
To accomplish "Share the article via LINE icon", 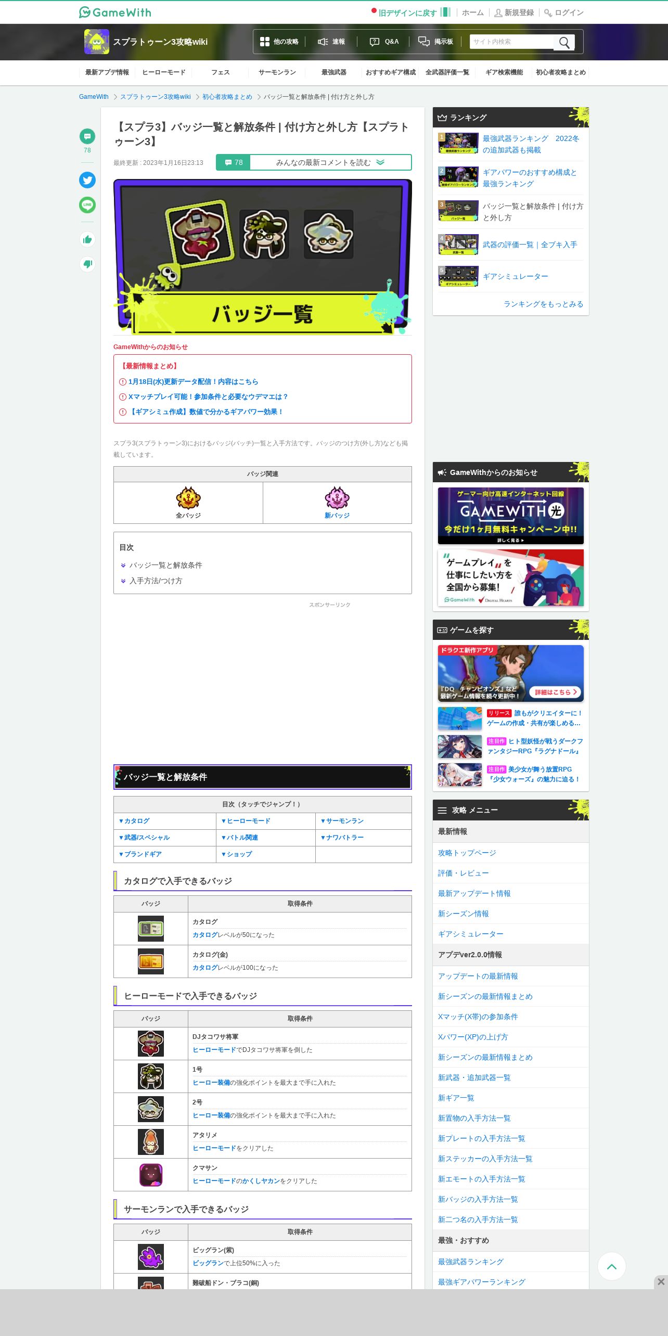I will coord(87,205).
